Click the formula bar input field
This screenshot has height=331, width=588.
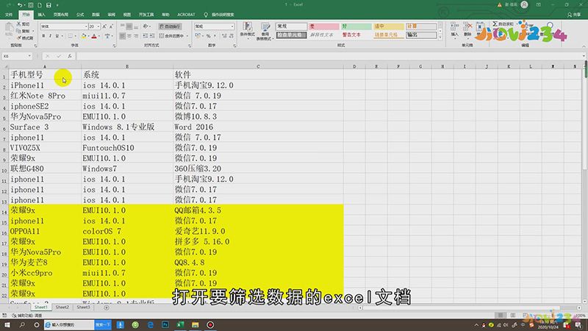coord(329,56)
